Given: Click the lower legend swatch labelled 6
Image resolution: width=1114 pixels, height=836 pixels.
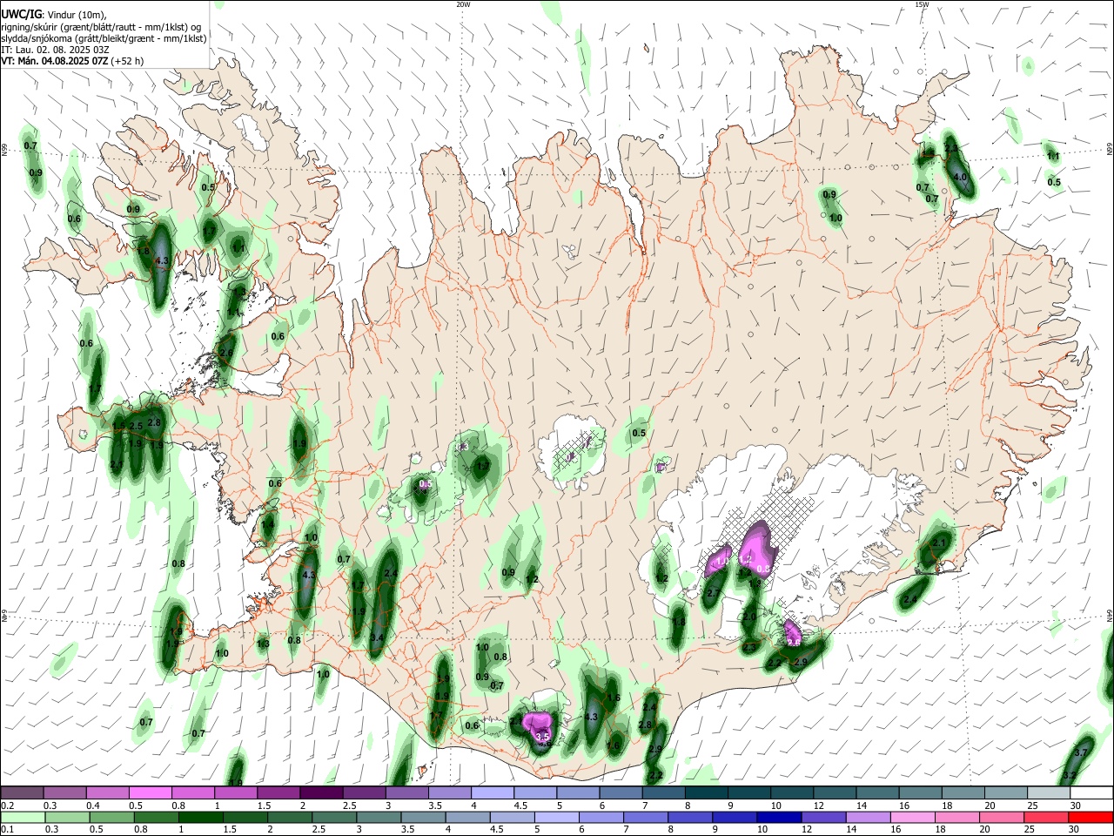Looking at the screenshot, I should tap(601, 818).
